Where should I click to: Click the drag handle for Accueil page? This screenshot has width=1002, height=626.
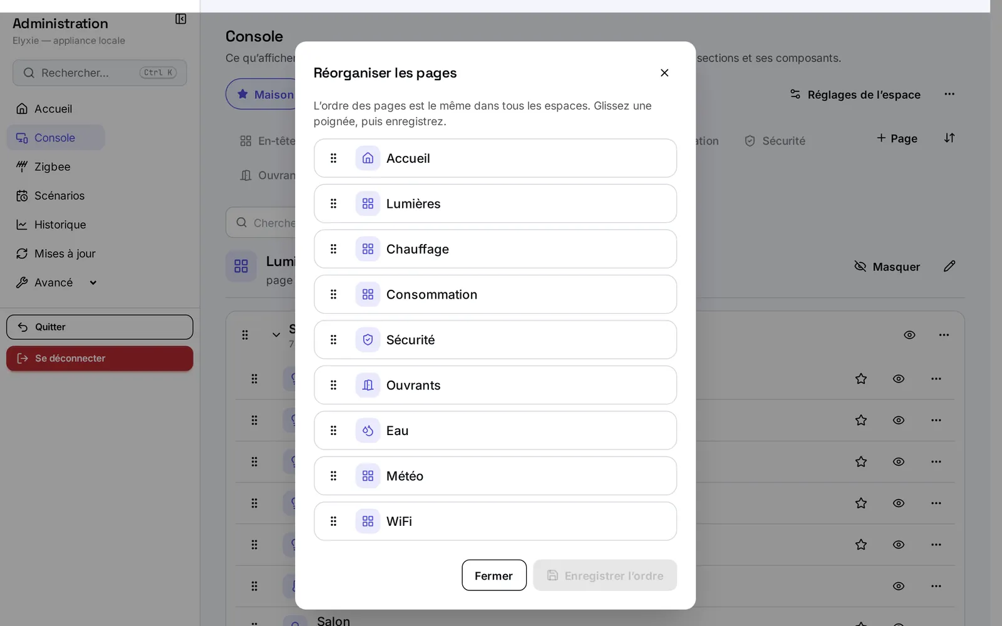[x=333, y=158]
